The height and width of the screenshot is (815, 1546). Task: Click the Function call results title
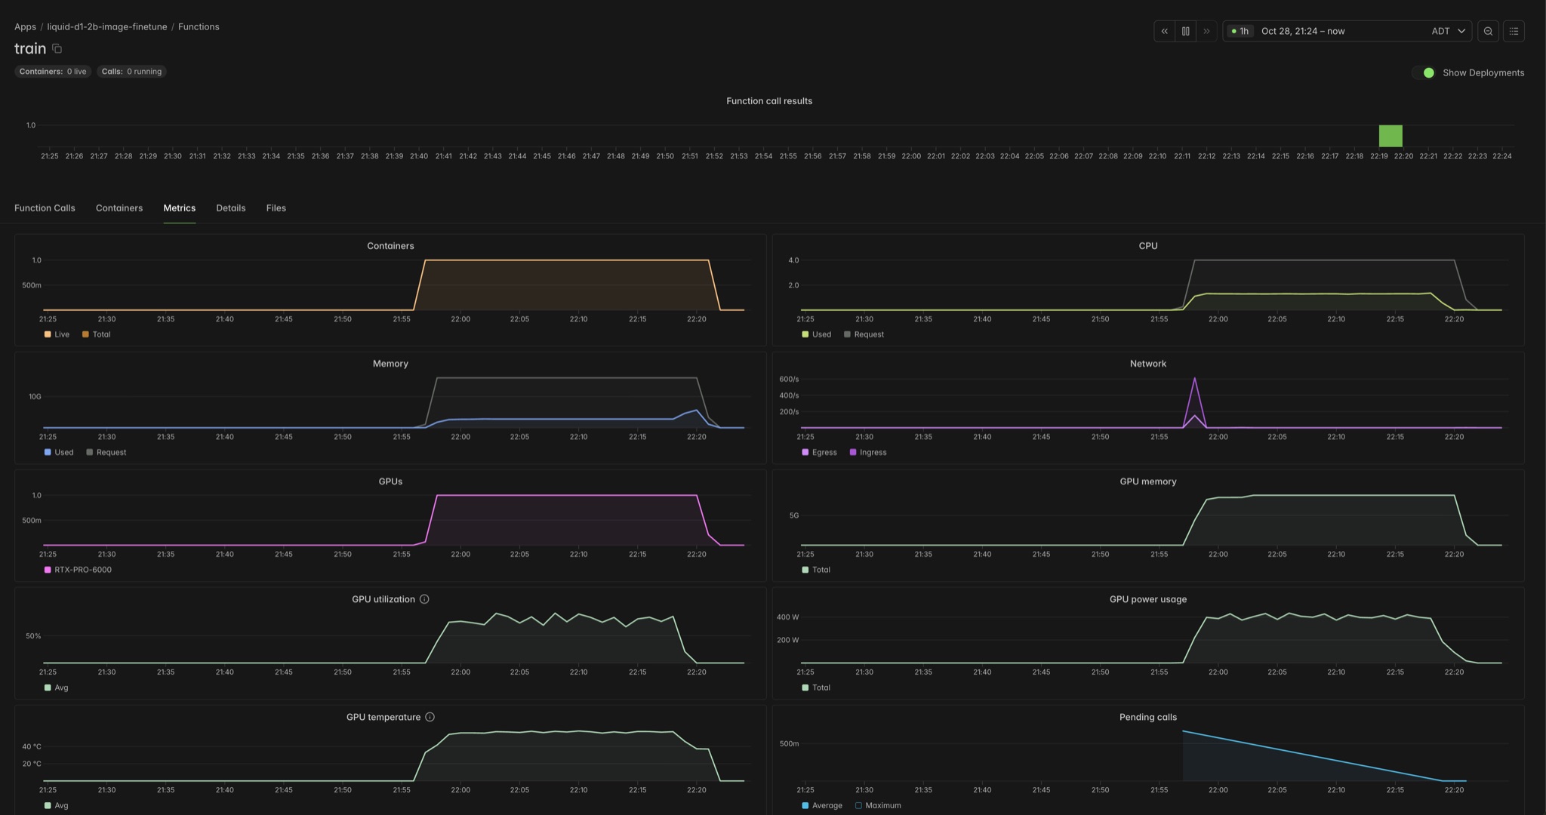769,101
